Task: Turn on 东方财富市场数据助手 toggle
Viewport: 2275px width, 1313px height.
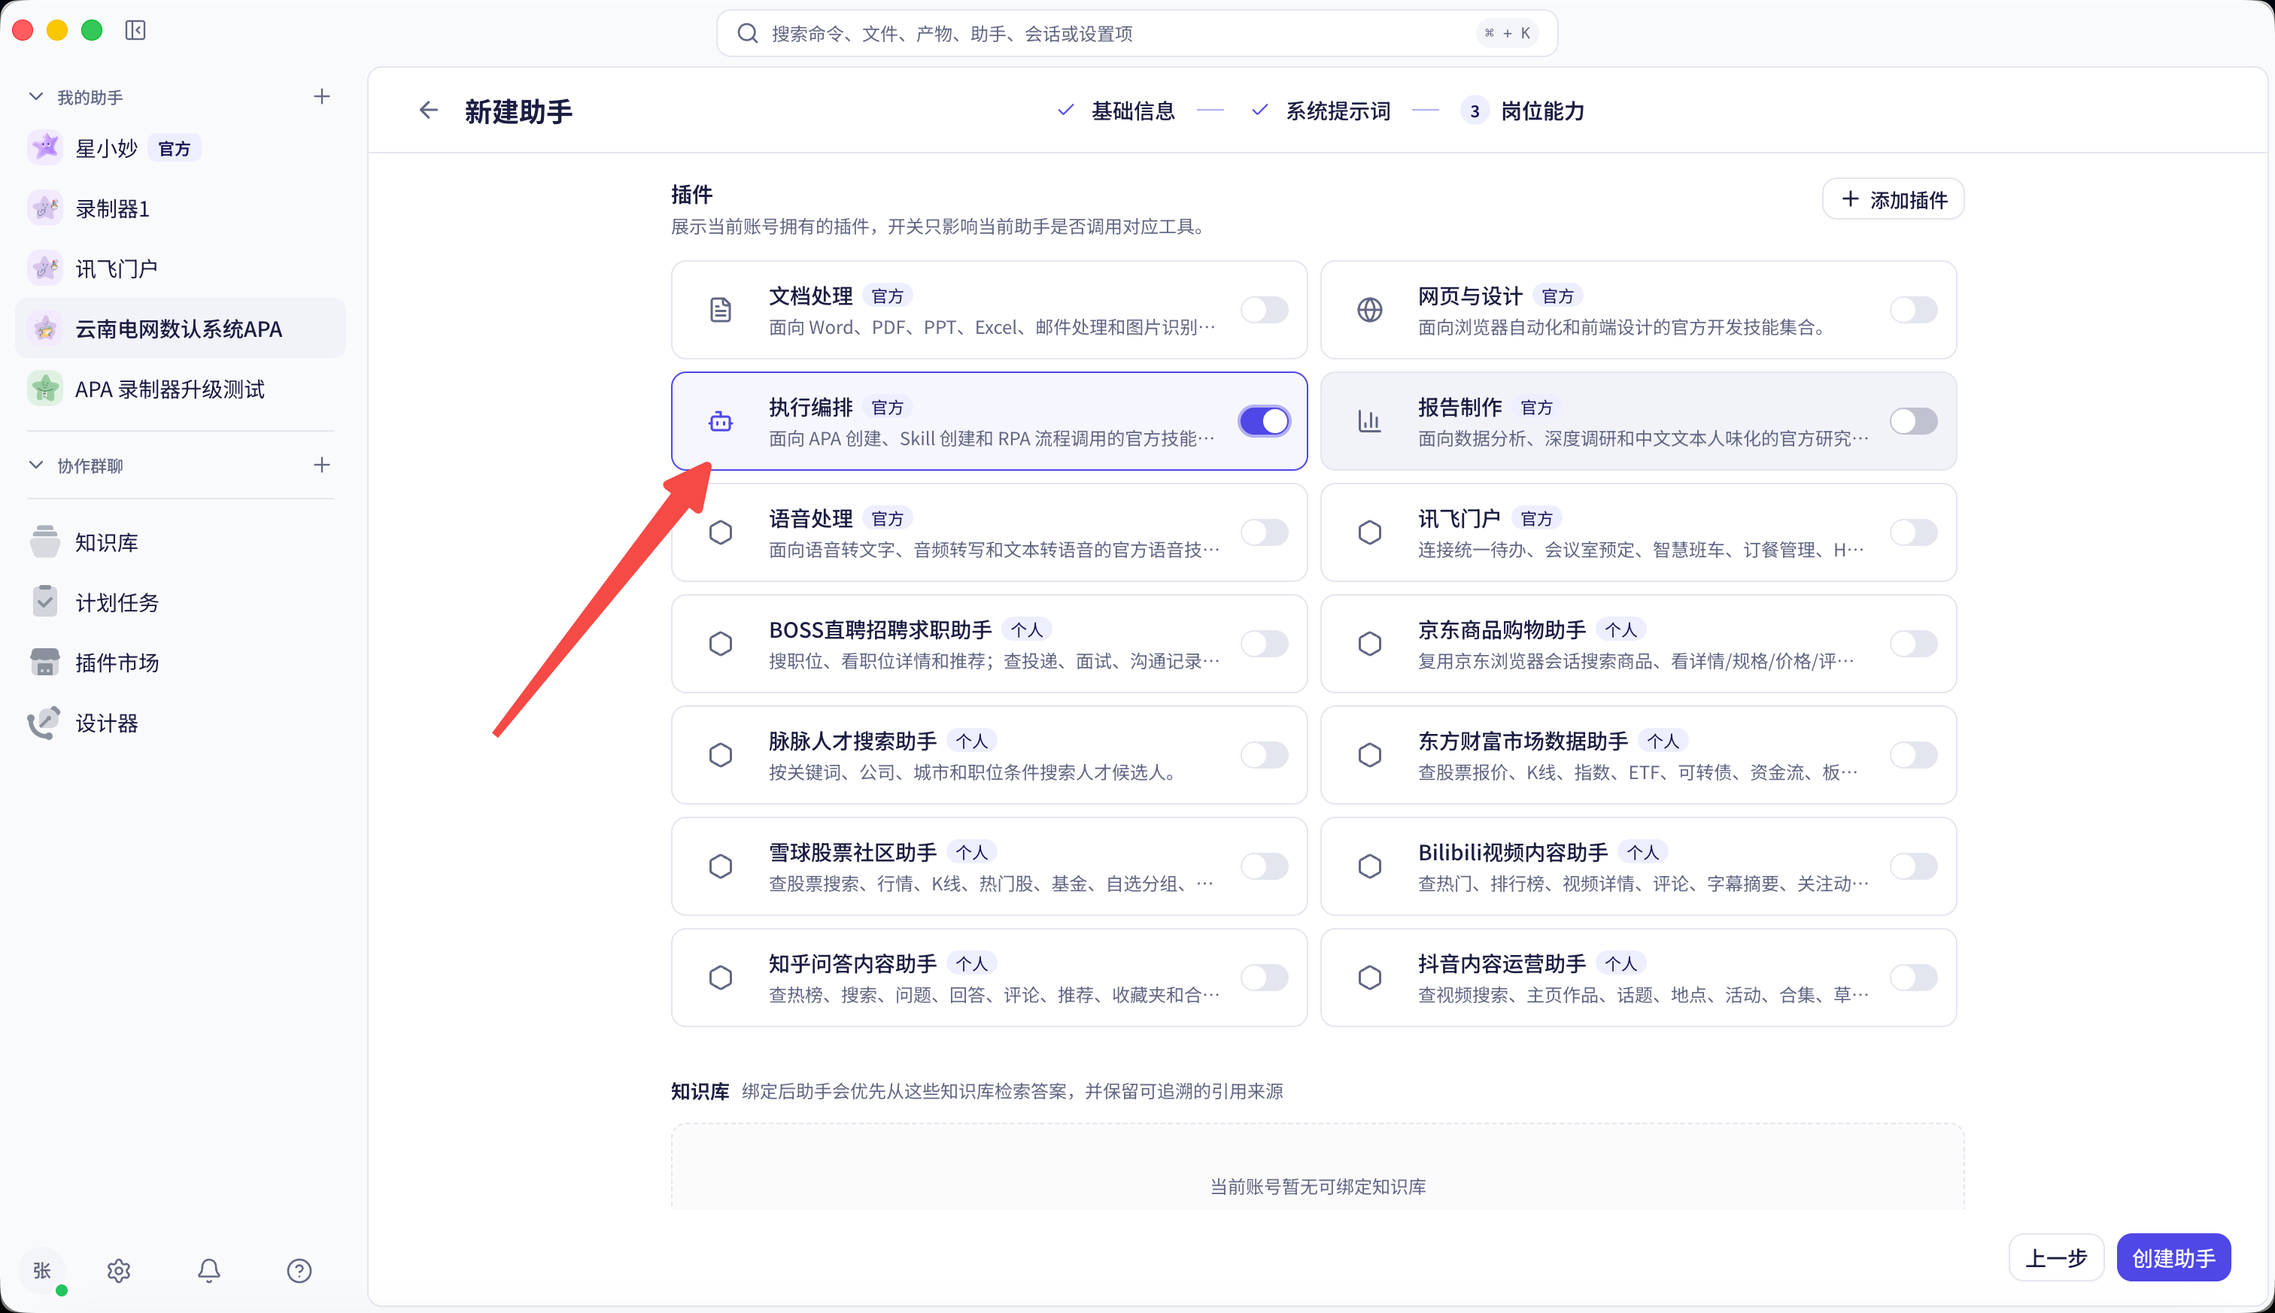Action: pyautogui.click(x=1913, y=755)
